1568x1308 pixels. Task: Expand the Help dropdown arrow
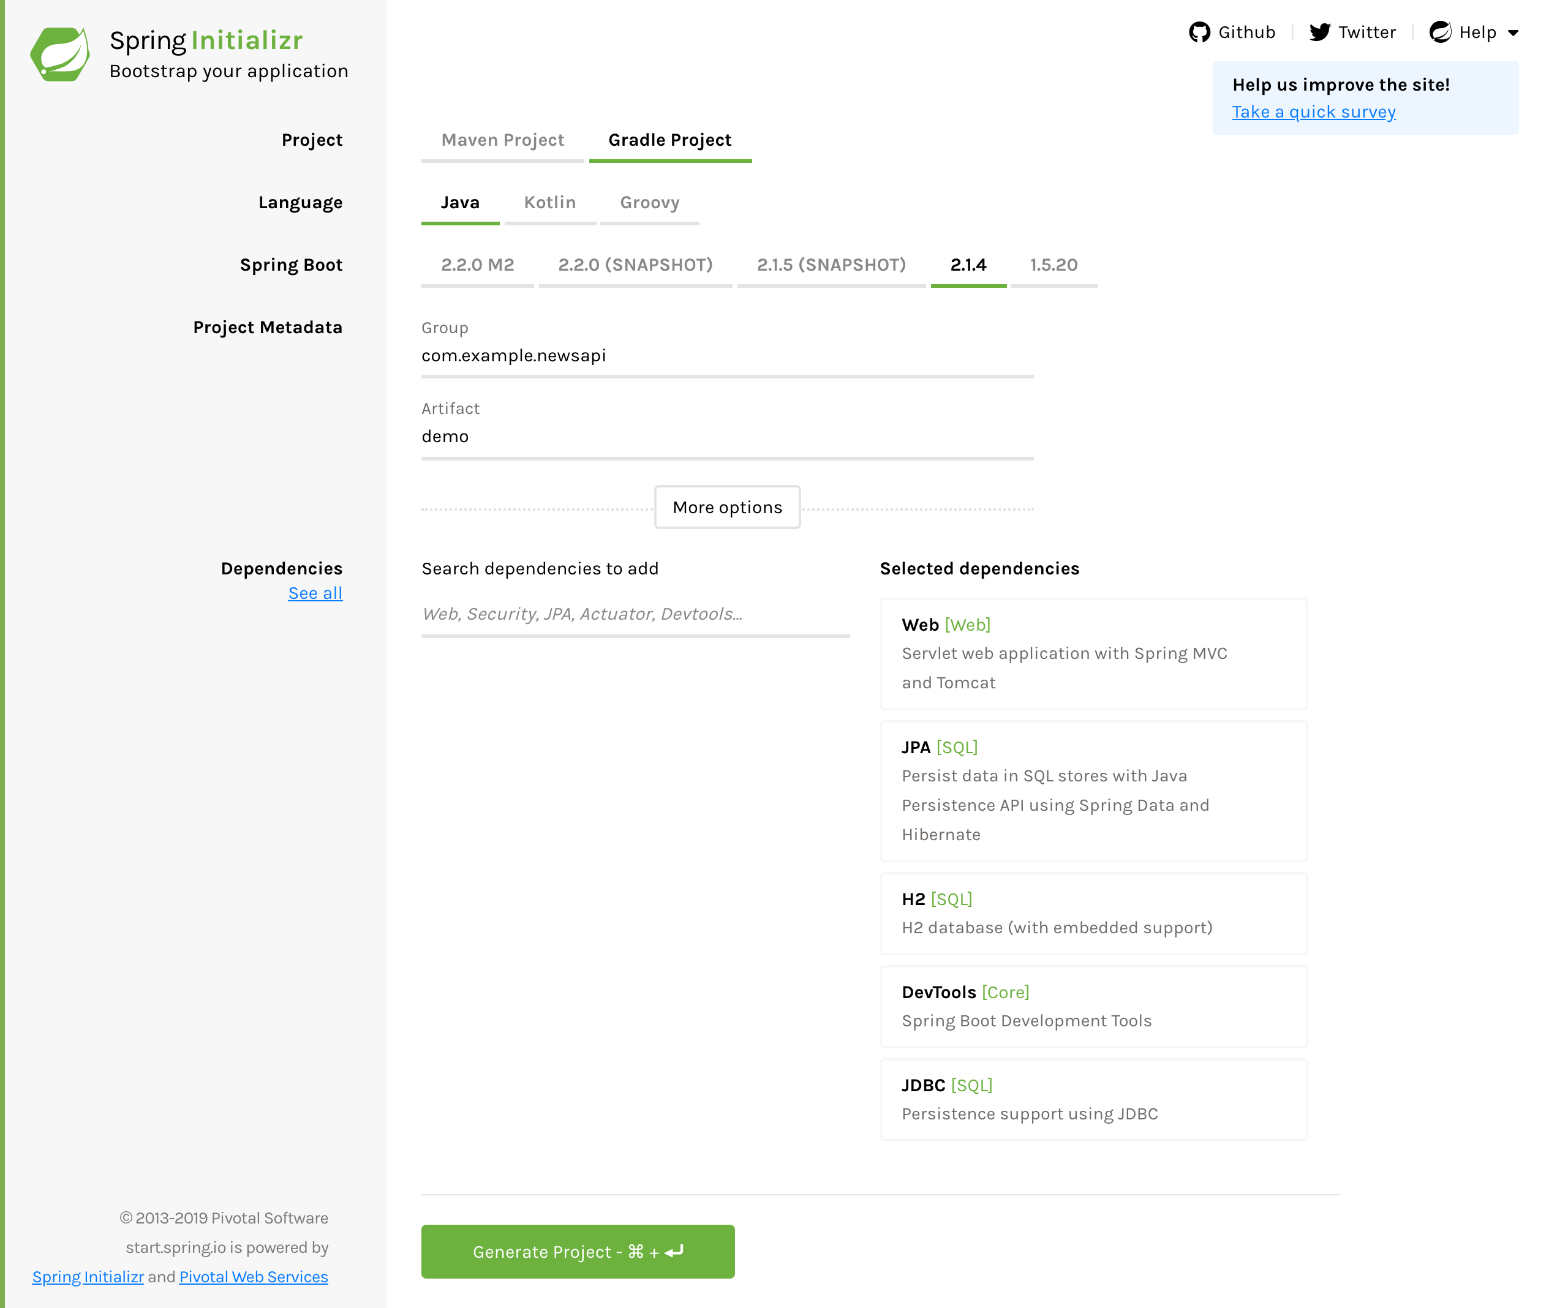[1513, 33]
